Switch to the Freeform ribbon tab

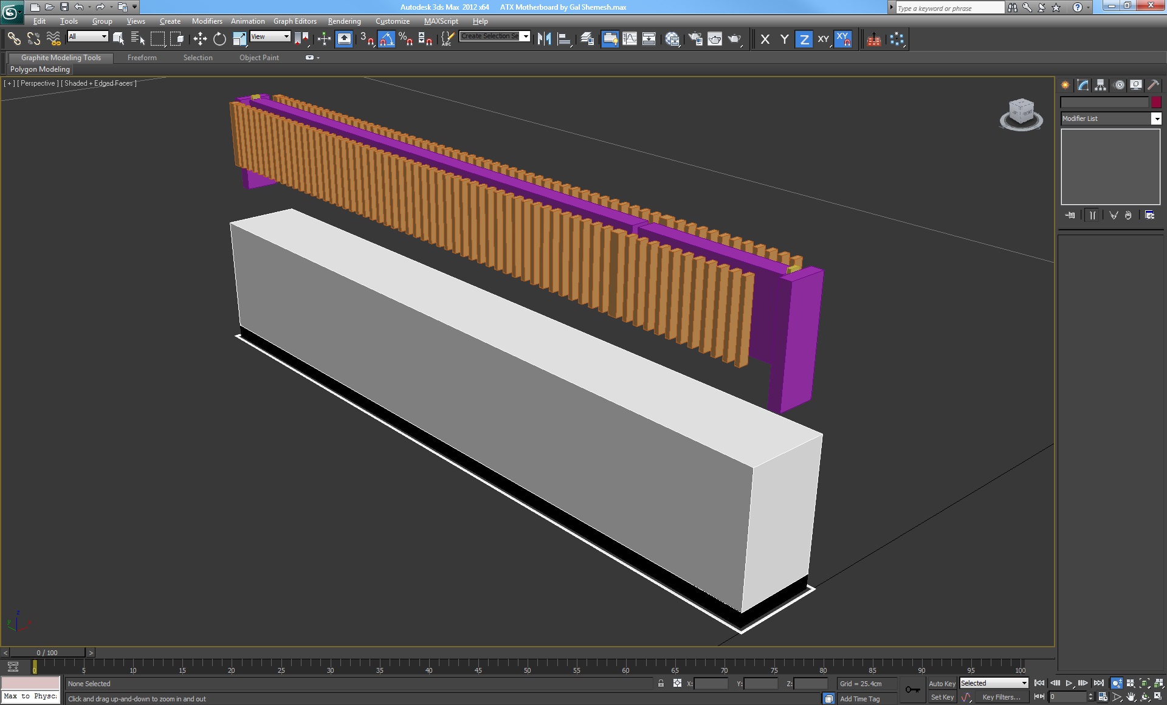[x=142, y=58]
